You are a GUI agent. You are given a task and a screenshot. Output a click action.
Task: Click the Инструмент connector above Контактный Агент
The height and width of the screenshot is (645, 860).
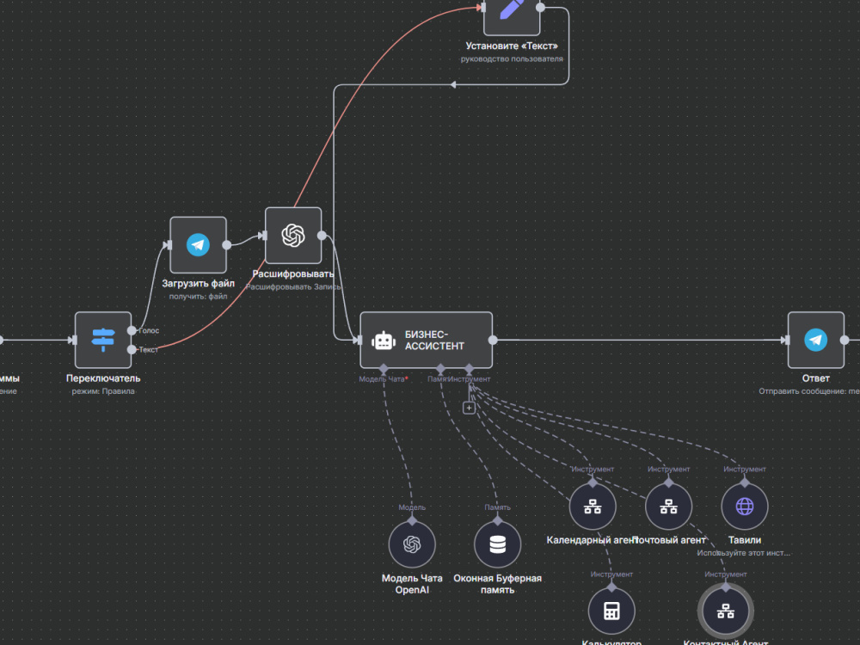click(x=726, y=587)
